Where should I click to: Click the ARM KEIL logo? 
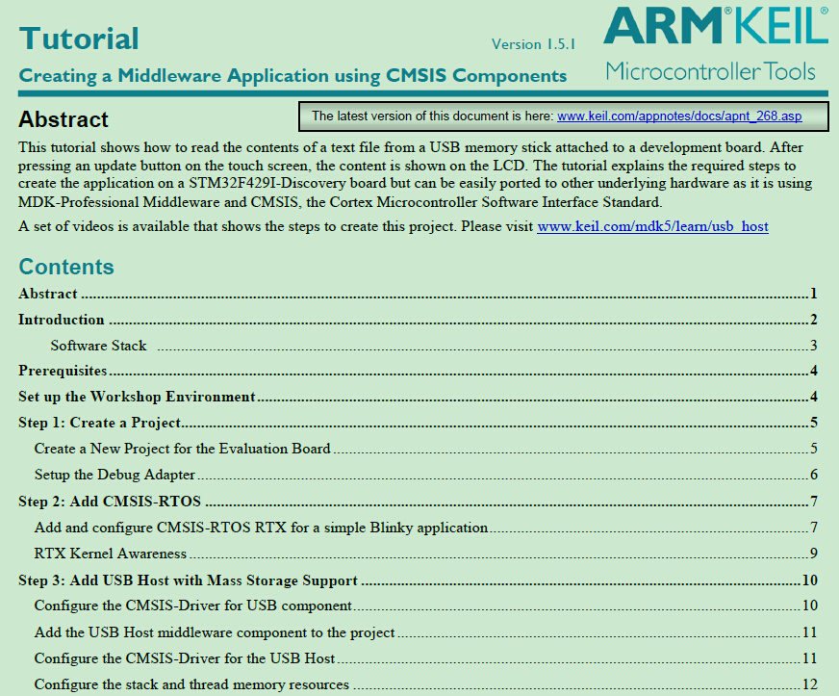tap(716, 26)
